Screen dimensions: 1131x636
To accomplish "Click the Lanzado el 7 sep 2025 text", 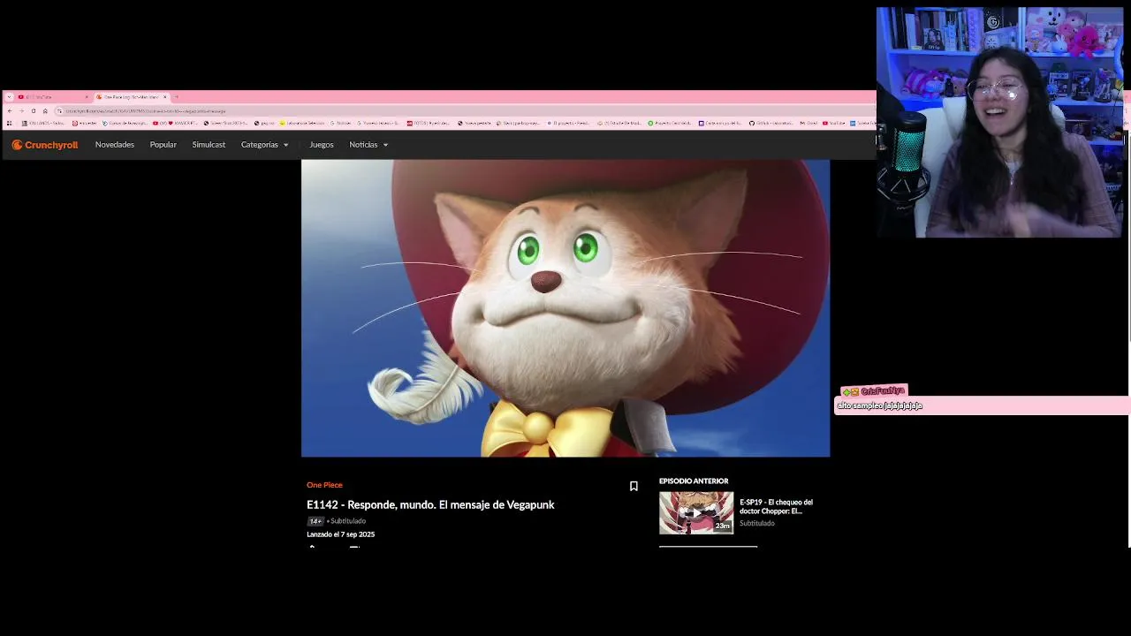I will 341,534.
